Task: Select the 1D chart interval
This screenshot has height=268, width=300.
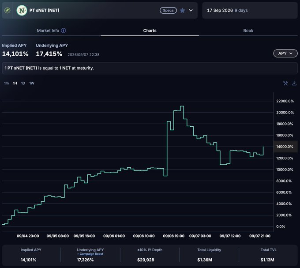Action: coord(23,83)
